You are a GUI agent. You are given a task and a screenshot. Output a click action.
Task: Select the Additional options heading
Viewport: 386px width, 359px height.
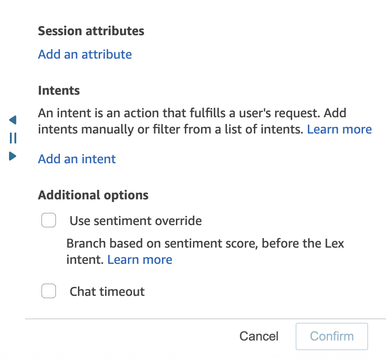(x=93, y=195)
